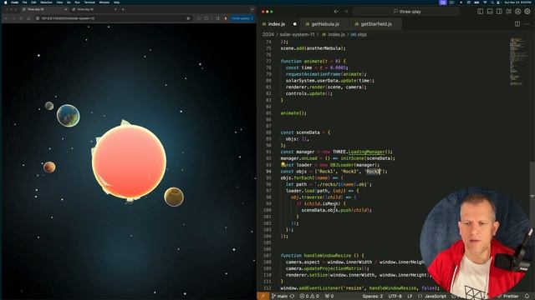The width and height of the screenshot is (535, 300).
Task: Open the notifications bell in status bar
Action: point(527,297)
